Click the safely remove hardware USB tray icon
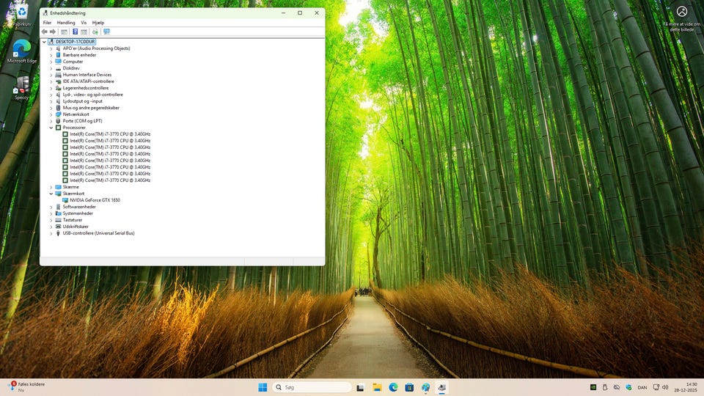704x396 pixels. point(605,387)
